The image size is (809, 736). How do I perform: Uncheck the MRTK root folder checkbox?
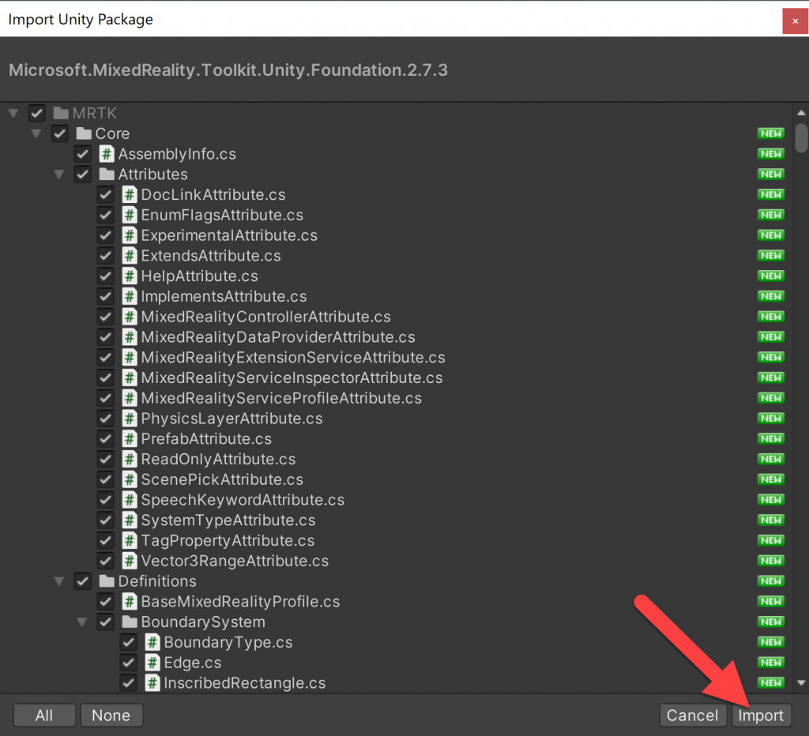coord(36,113)
